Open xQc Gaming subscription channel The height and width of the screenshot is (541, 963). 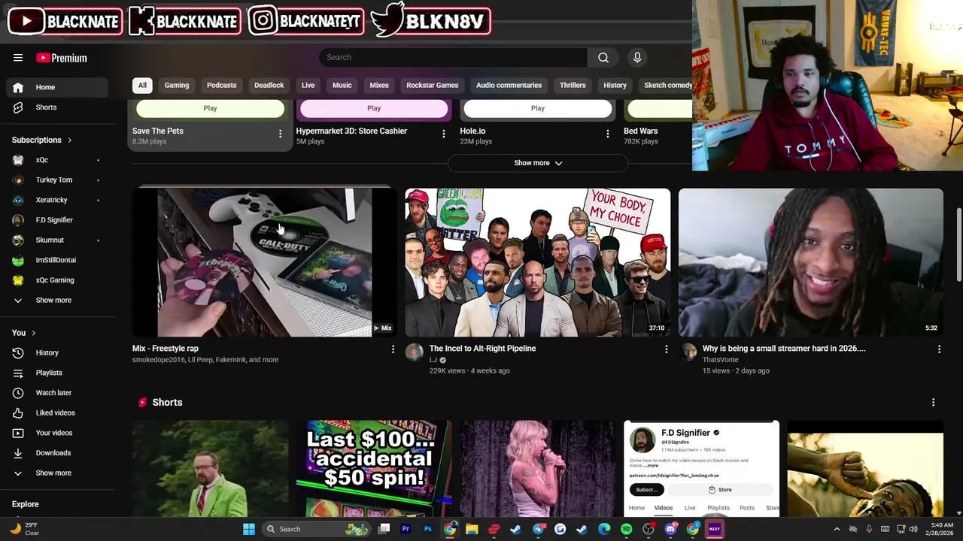[57, 280]
